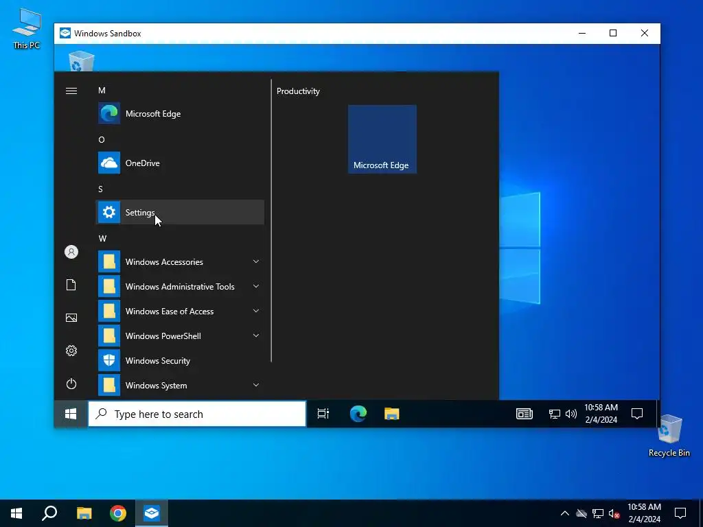Click the host clock and date
This screenshot has width=703, height=527.
(644, 513)
